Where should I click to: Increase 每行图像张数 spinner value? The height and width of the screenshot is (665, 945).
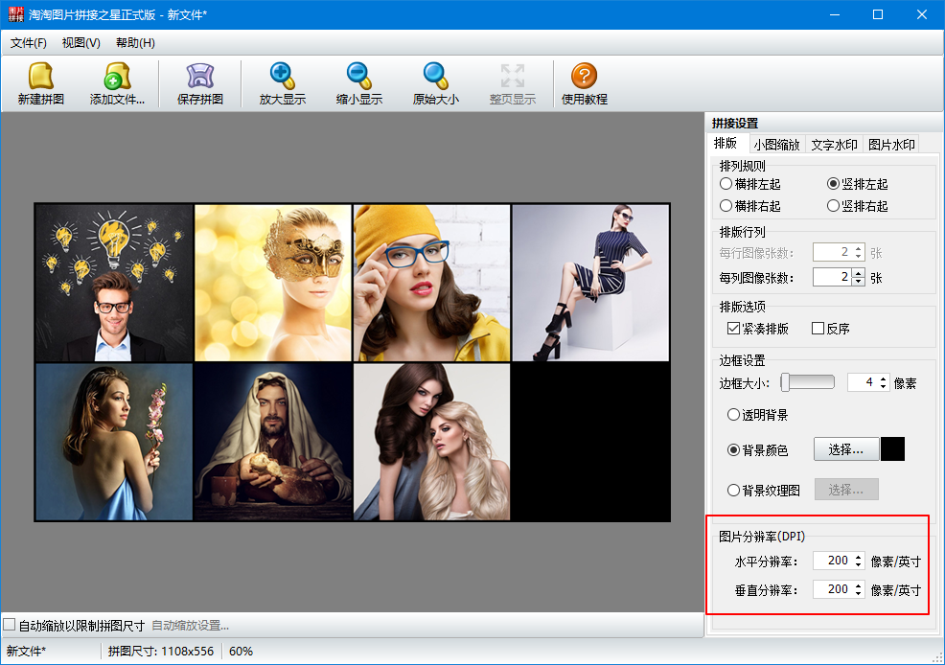click(859, 248)
